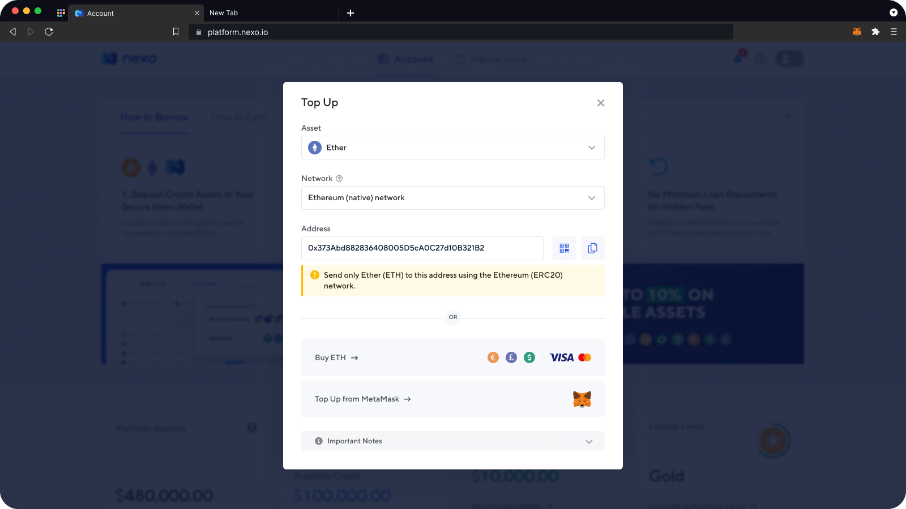Click the Important Notes info icon
Viewport: 906px width, 509px height.
click(x=319, y=441)
